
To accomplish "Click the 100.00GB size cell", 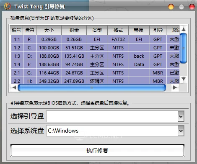I will (49, 48).
